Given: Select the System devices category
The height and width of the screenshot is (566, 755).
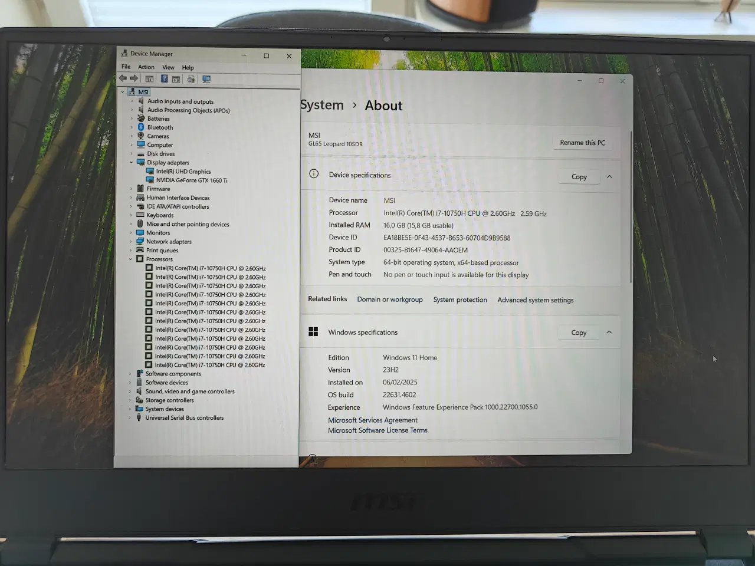Looking at the screenshot, I should (x=165, y=409).
